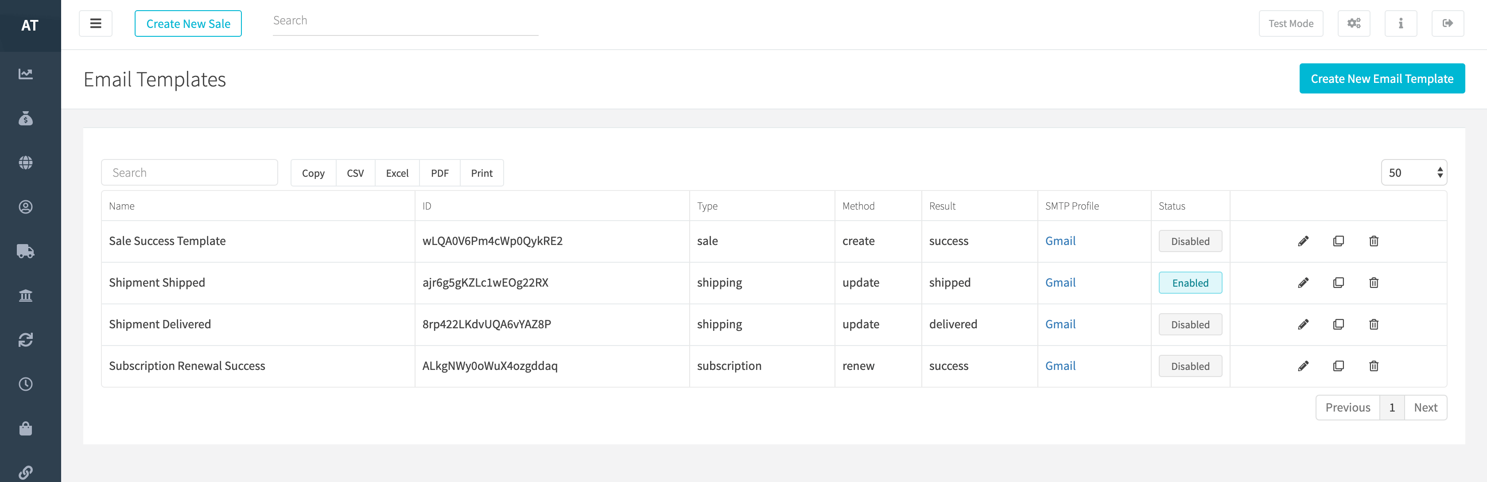The height and width of the screenshot is (482, 1487).
Task: Delete the Subscription Renewal Success template
Action: tap(1373, 366)
